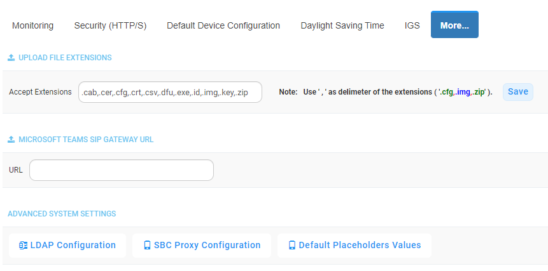The height and width of the screenshot is (271, 548).
Task: Click the upload icon beside Microsoft Teams SIP Gateway URL
Action: coord(11,140)
